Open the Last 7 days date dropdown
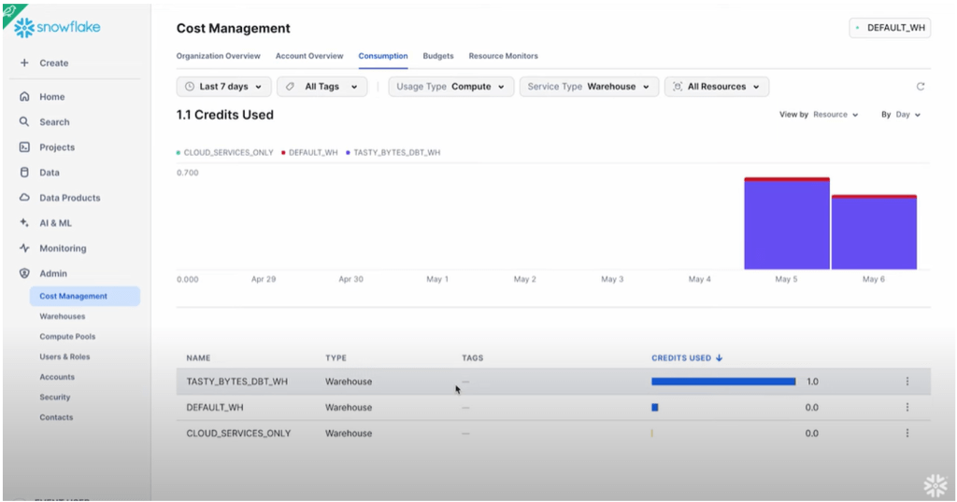Screen dimensions: 957x502 223,87
